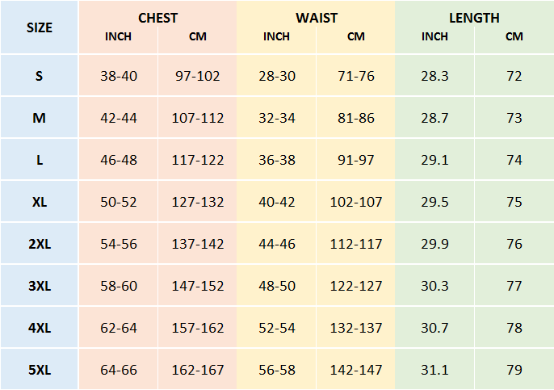The height and width of the screenshot is (390, 554).
Task: Click chest inch value 38-40
Action: [x=119, y=76]
